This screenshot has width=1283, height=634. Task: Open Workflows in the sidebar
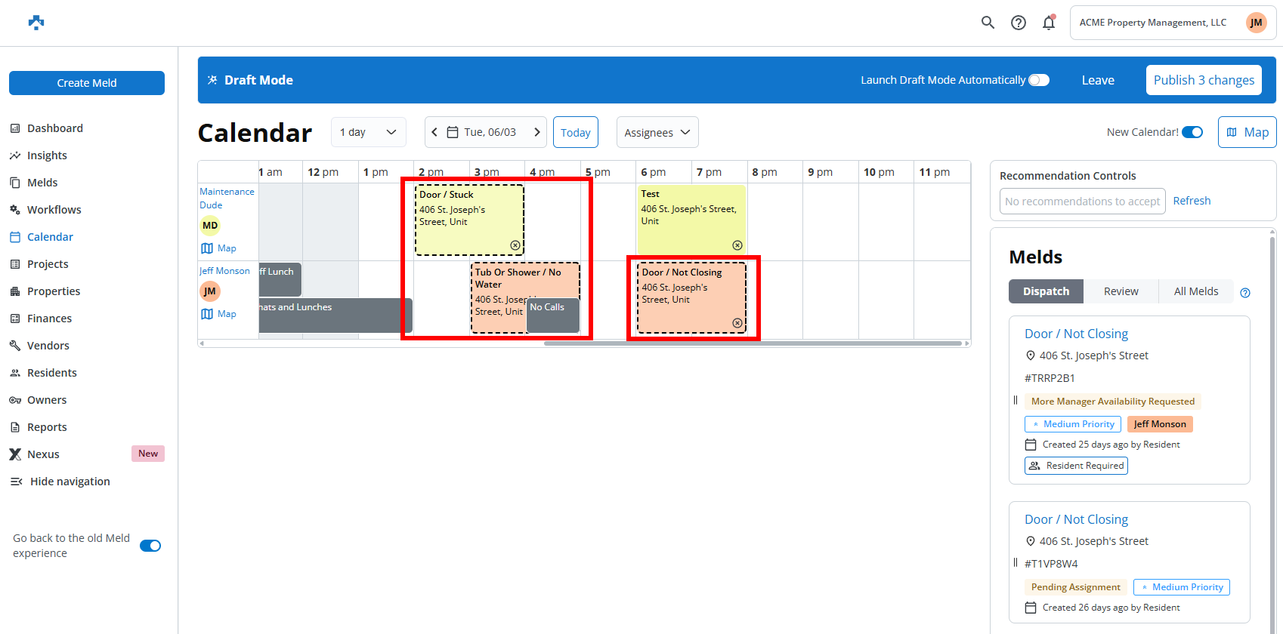click(54, 210)
